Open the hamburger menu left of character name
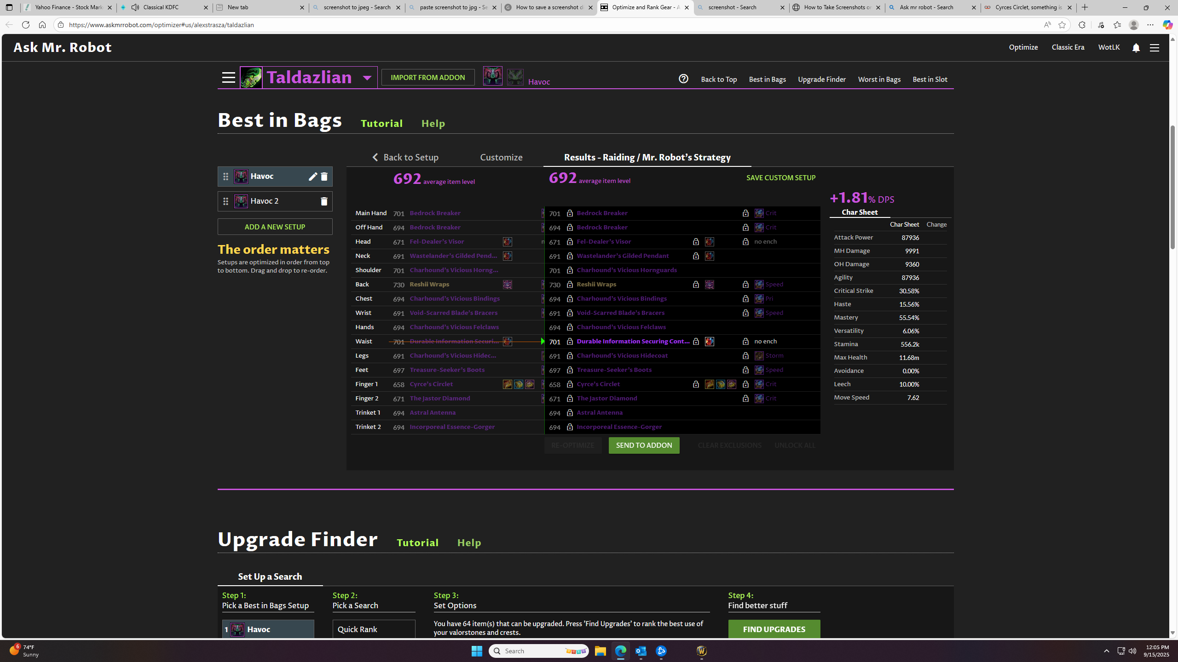 (x=228, y=77)
